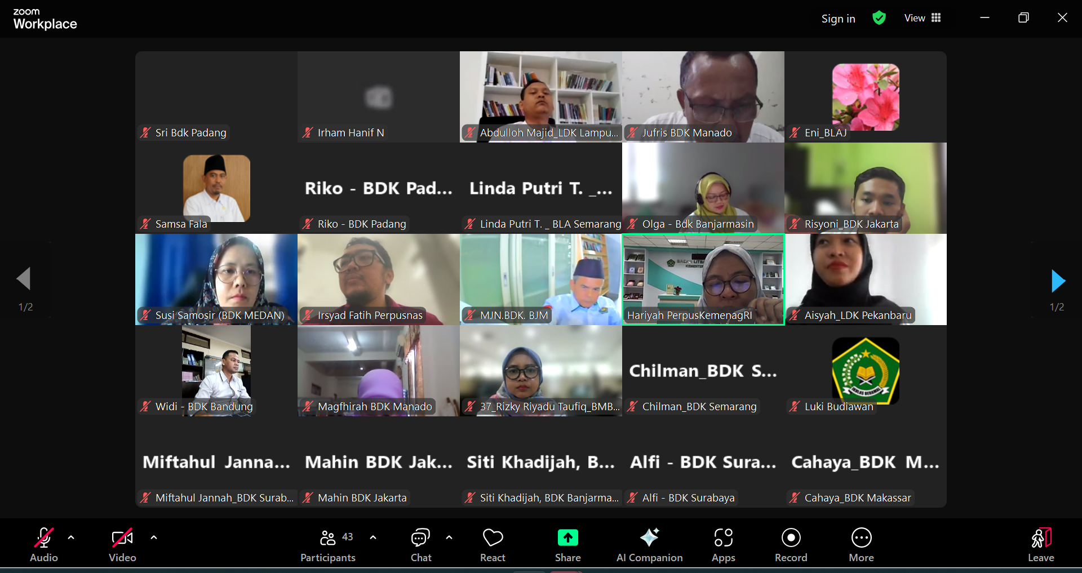Open the Participants panel
The width and height of the screenshot is (1082, 573).
coord(328,544)
